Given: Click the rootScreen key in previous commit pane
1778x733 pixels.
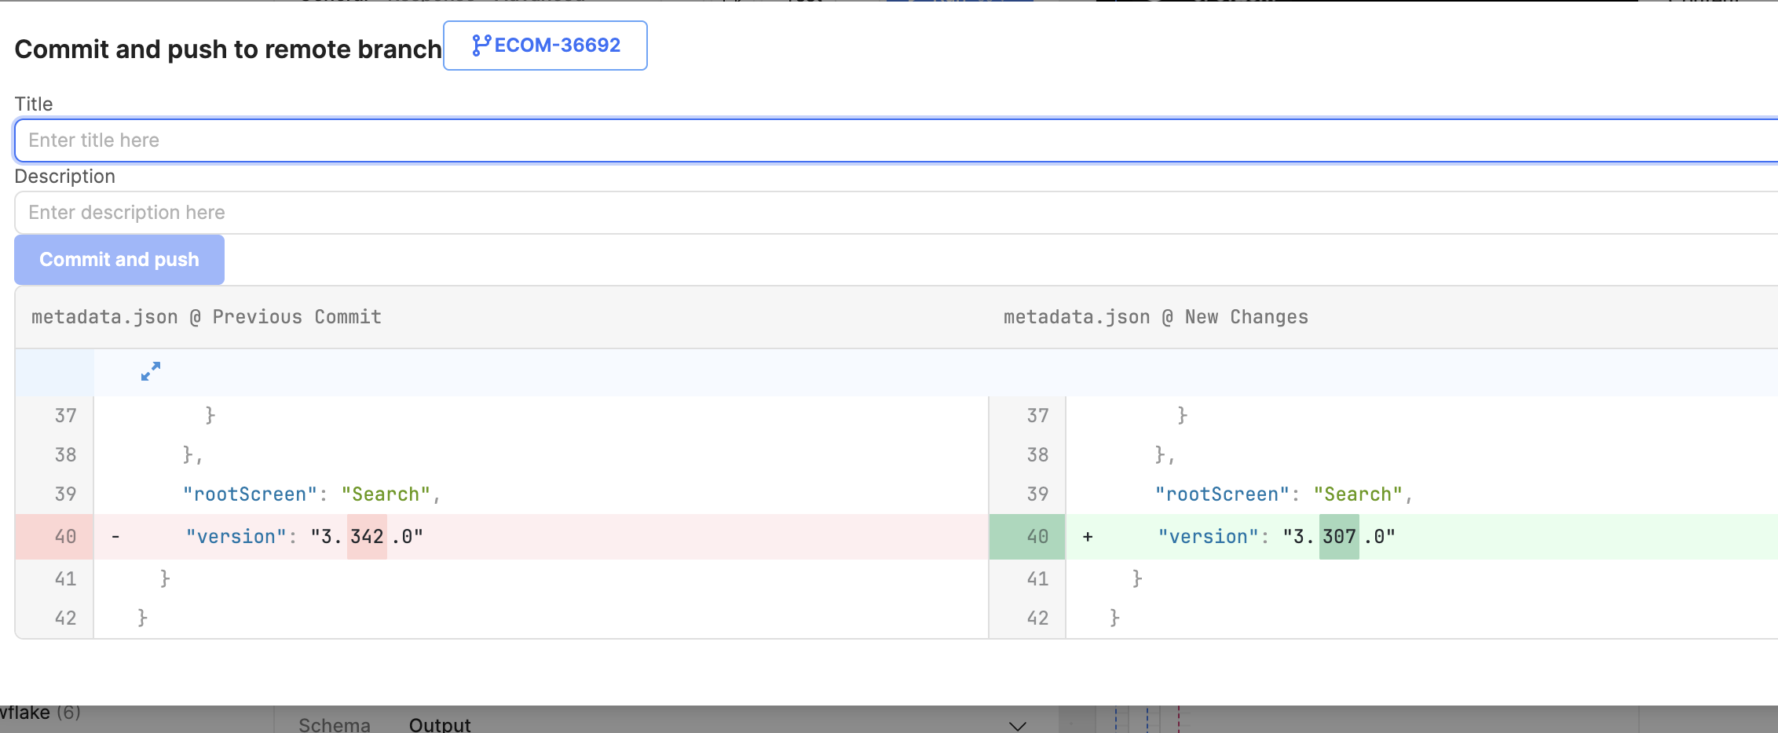Looking at the screenshot, I should pyautogui.click(x=250, y=494).
